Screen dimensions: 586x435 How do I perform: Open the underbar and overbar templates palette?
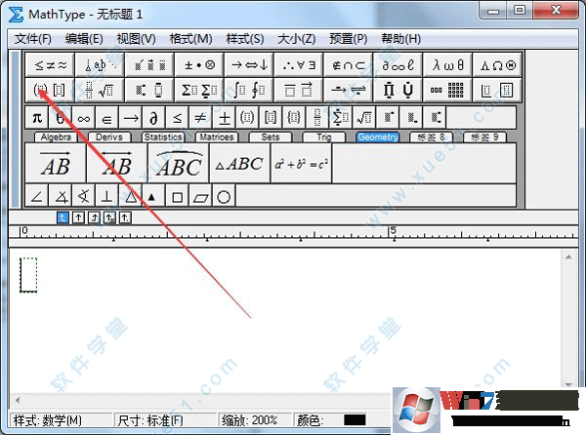pos(299,90)
